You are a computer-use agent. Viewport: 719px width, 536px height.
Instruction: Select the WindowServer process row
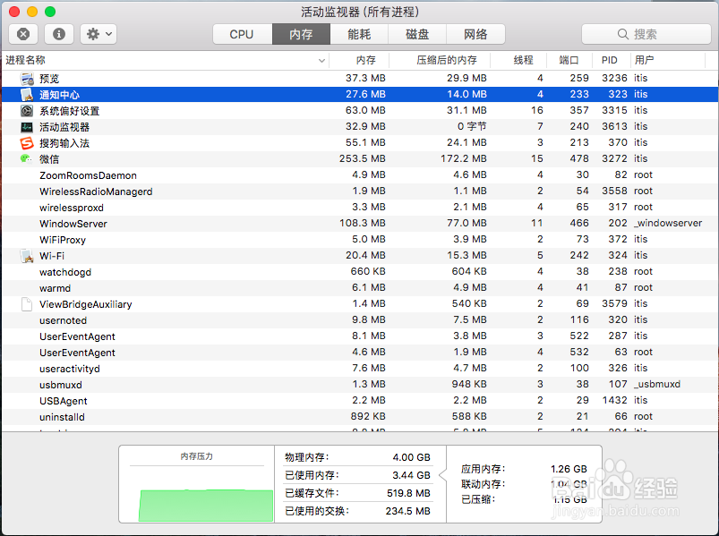coord(360,223)
